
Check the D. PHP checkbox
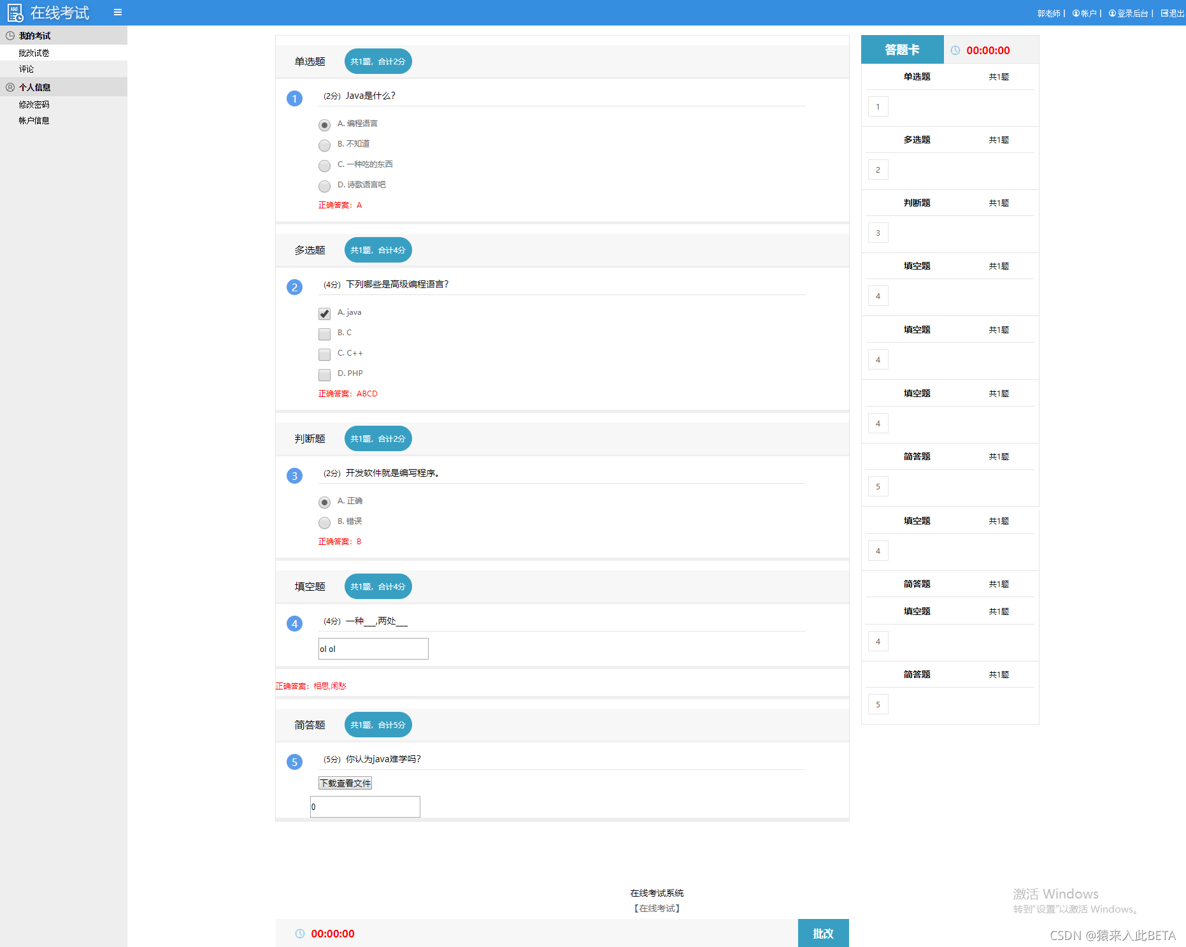pyautogui.click(x=324, y=375)
